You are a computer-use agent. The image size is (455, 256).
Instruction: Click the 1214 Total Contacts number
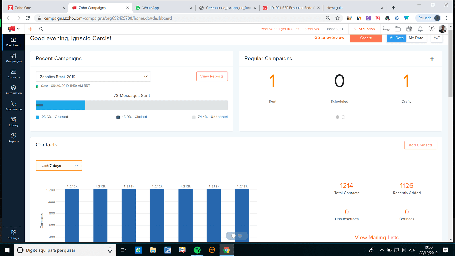pos(347,186)
